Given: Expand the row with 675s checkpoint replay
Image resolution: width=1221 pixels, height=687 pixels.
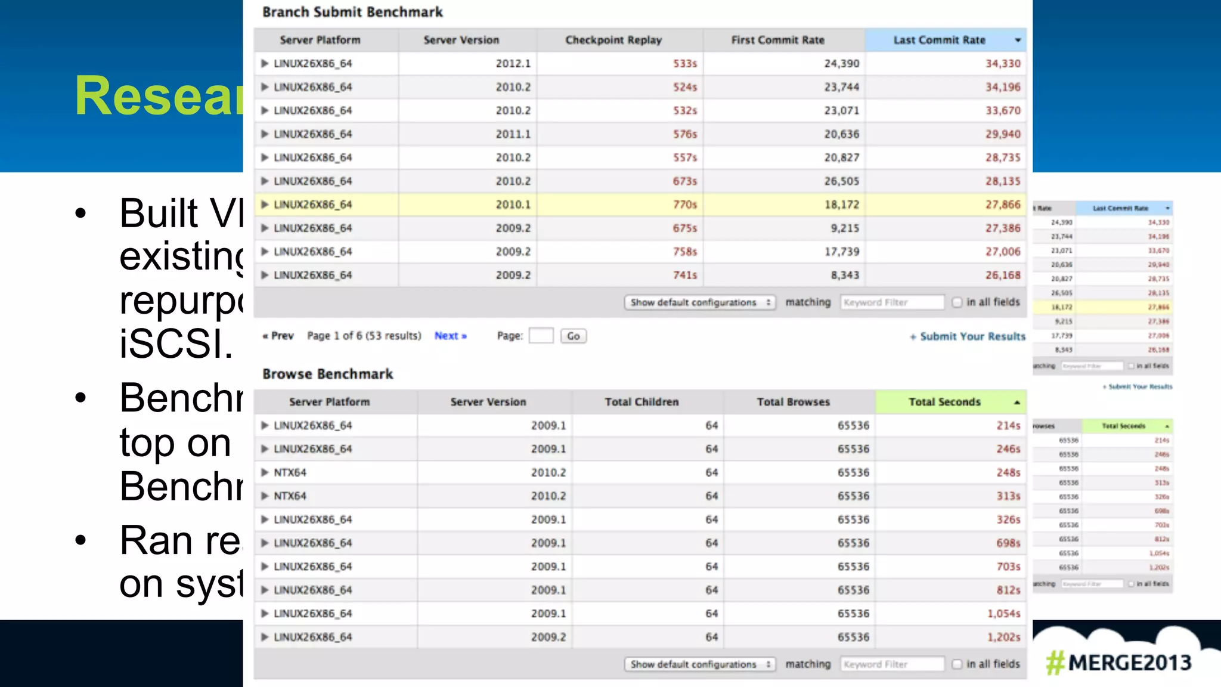Looking at the screenshot, I should click(265, 228).
